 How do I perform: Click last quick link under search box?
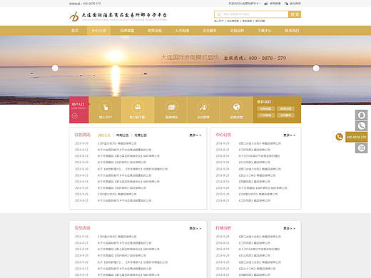tap(260, 21)
